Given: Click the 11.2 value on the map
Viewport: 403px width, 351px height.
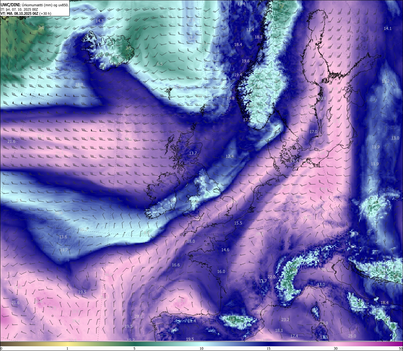Looking at the screenshot, I should pyautogui.click(x=385, y=81).
